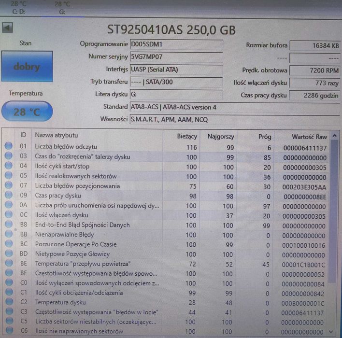Click status circle for 09 Czas pracy dysku
This screenshot has width=342, height=338.
[x=9, y=195]
